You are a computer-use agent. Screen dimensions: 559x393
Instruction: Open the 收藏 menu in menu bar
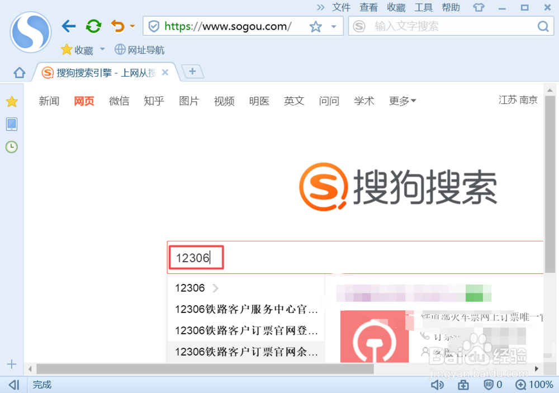coord(396,7)
